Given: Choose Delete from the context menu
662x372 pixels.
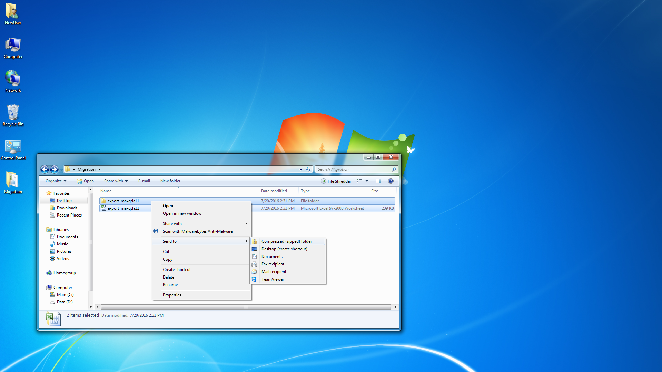Looking at the screenshot, I should (201, 277).
